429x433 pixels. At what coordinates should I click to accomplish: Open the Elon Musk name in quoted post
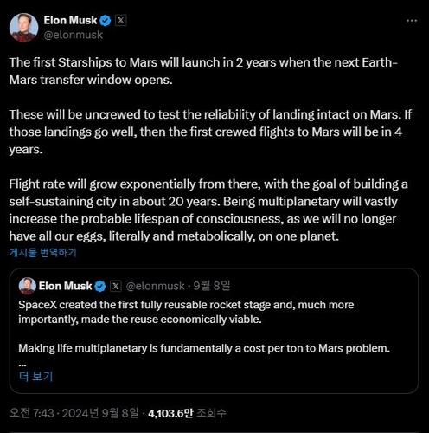coord(65,286)
